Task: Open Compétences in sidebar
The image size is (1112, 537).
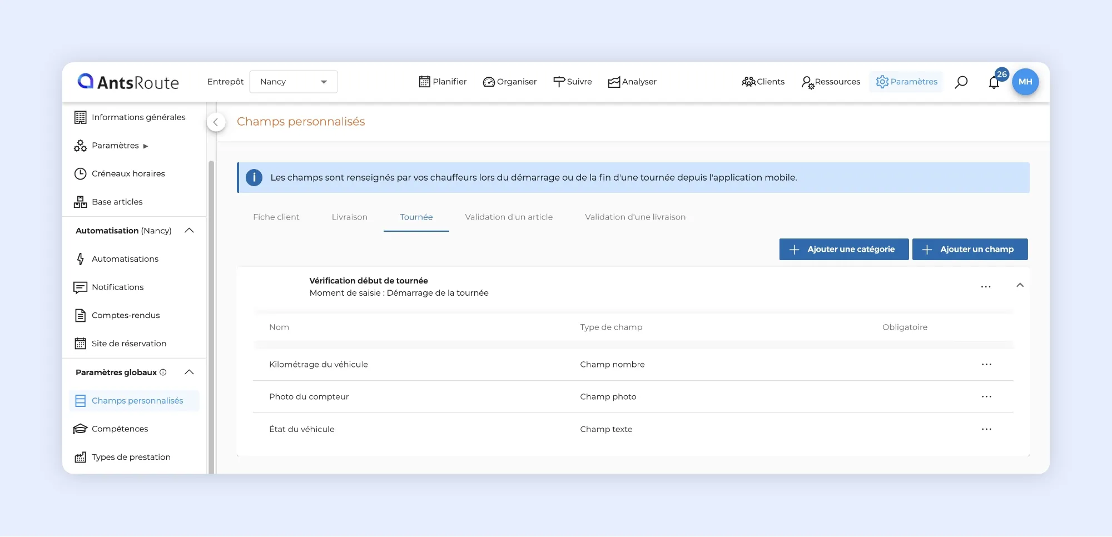Action: click(x=111, y=429)
